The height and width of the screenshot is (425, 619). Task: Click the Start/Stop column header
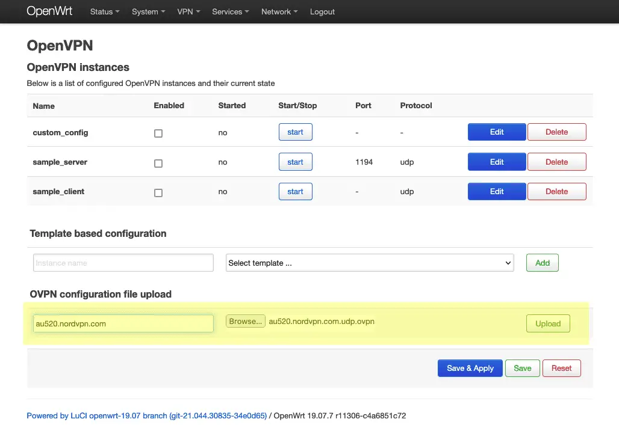[x=297, y=106]
